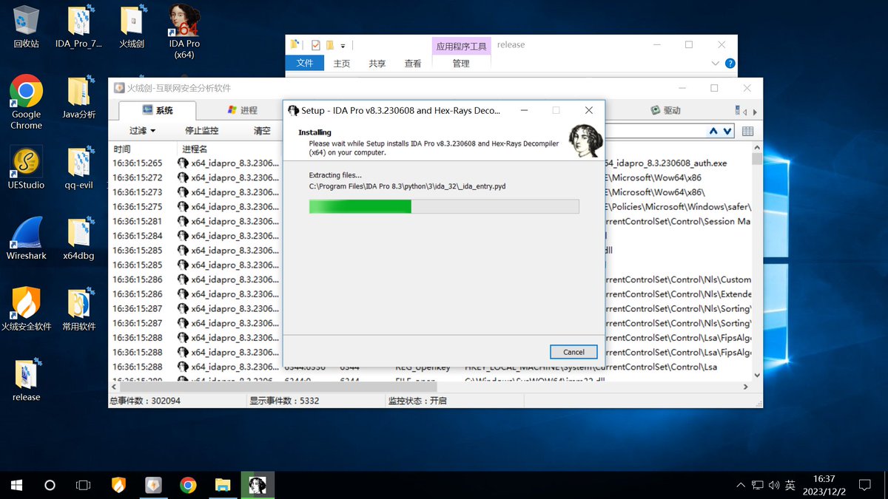Launch UEStudio desktop shortcut
The height and width of the screenshot is (499, 888).
coord(26,169)
